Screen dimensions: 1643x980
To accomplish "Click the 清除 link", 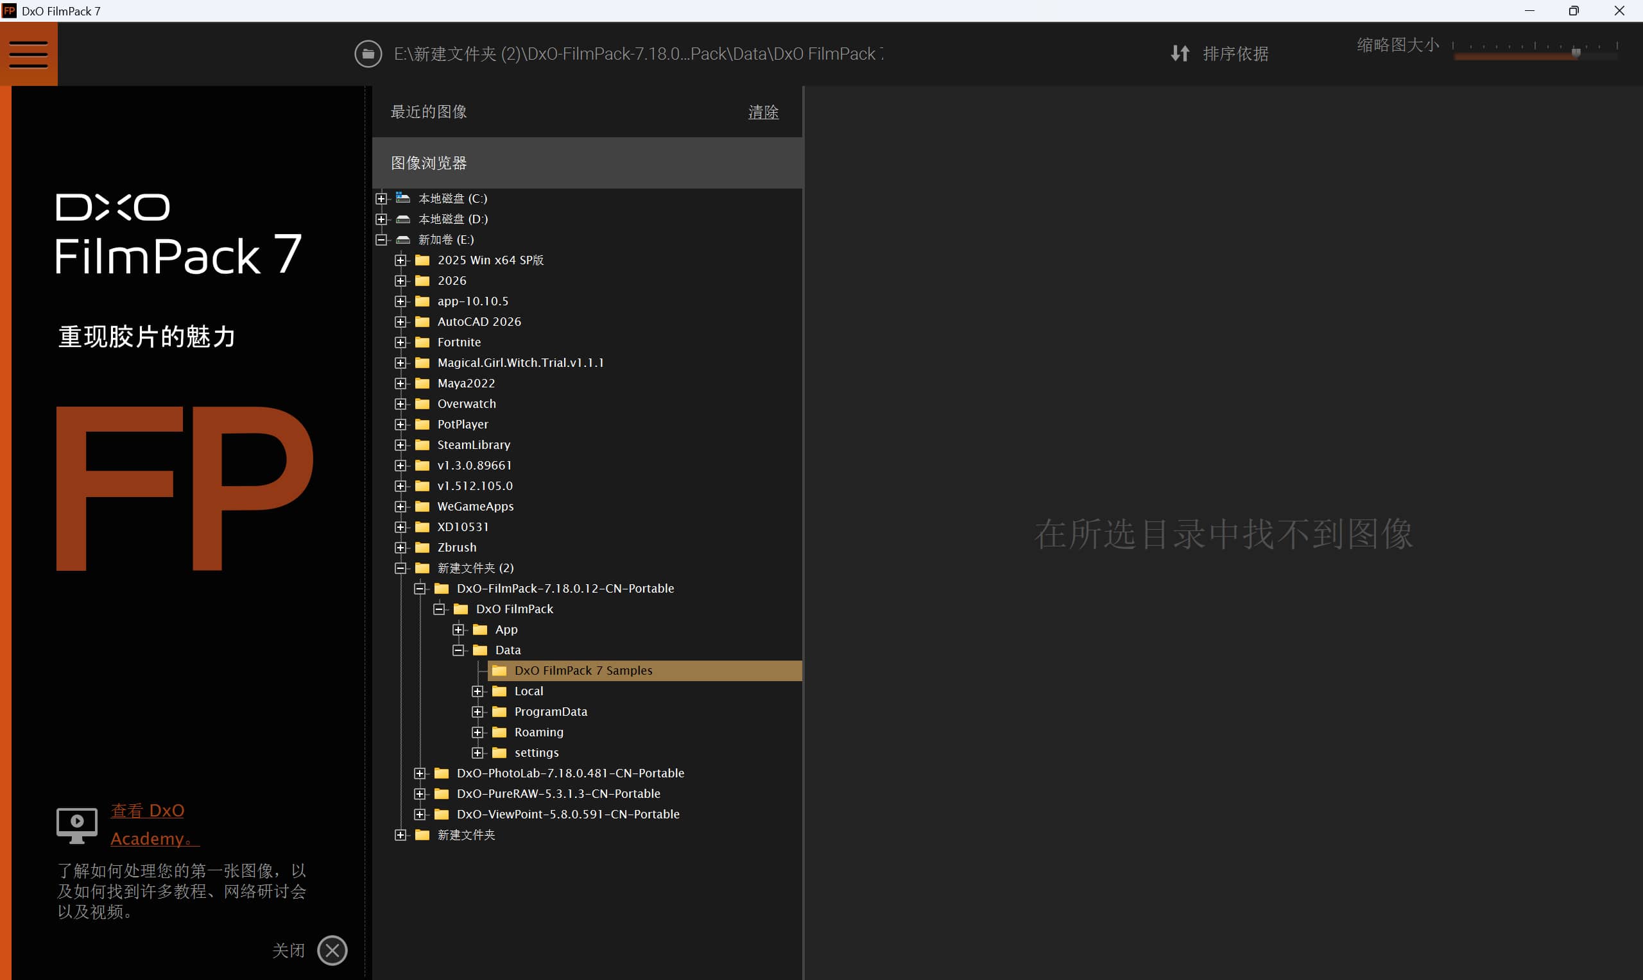I will click(x=763, y=112).
